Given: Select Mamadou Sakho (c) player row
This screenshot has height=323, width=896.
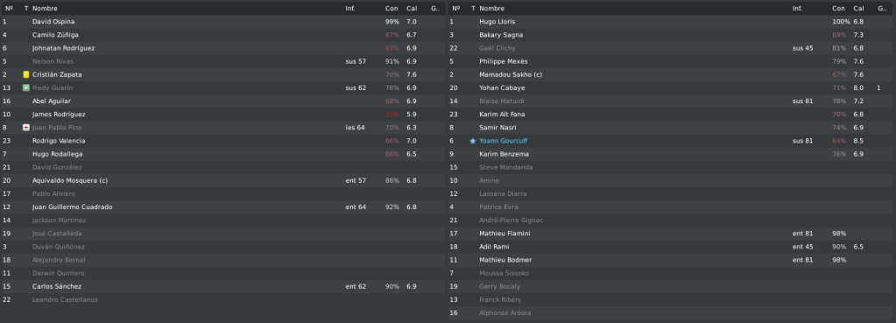Looking at the screenshot, I should coord(672,74).
